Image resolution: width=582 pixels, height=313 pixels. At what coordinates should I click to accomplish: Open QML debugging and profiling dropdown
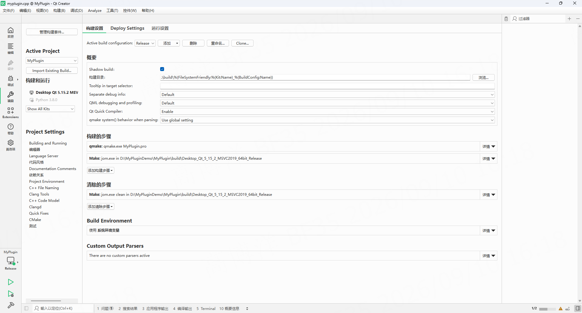327,103
